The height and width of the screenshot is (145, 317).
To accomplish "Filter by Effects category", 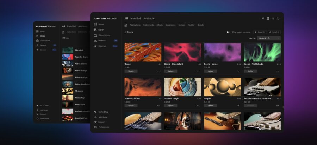I will click(x=160, y=25).
